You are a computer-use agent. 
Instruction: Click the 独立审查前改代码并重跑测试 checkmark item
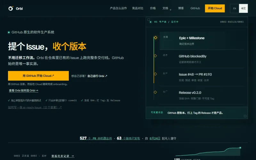point(25,100)
